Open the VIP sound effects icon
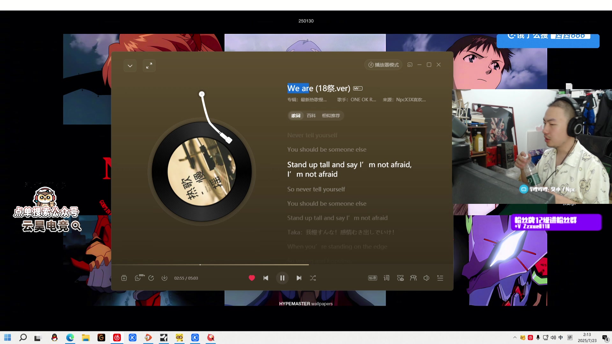 point(400,278)
